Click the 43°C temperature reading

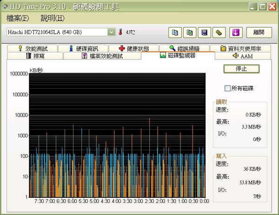(130, 33)
